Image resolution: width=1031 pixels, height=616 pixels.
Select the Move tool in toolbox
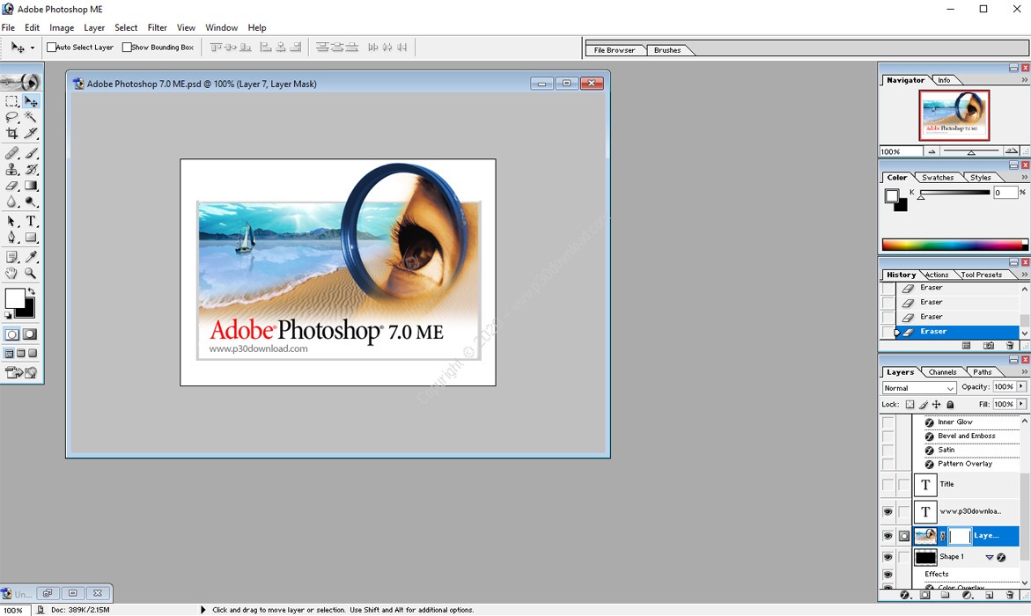pos(31,101)
